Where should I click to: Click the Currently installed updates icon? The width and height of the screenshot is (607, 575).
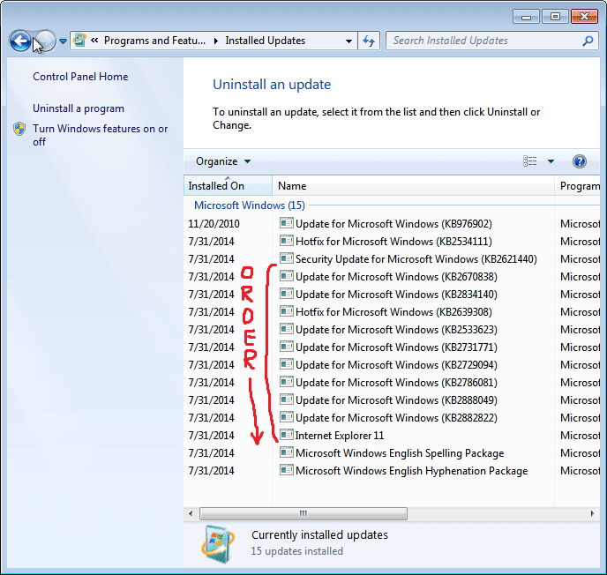(x=218, y=543)
